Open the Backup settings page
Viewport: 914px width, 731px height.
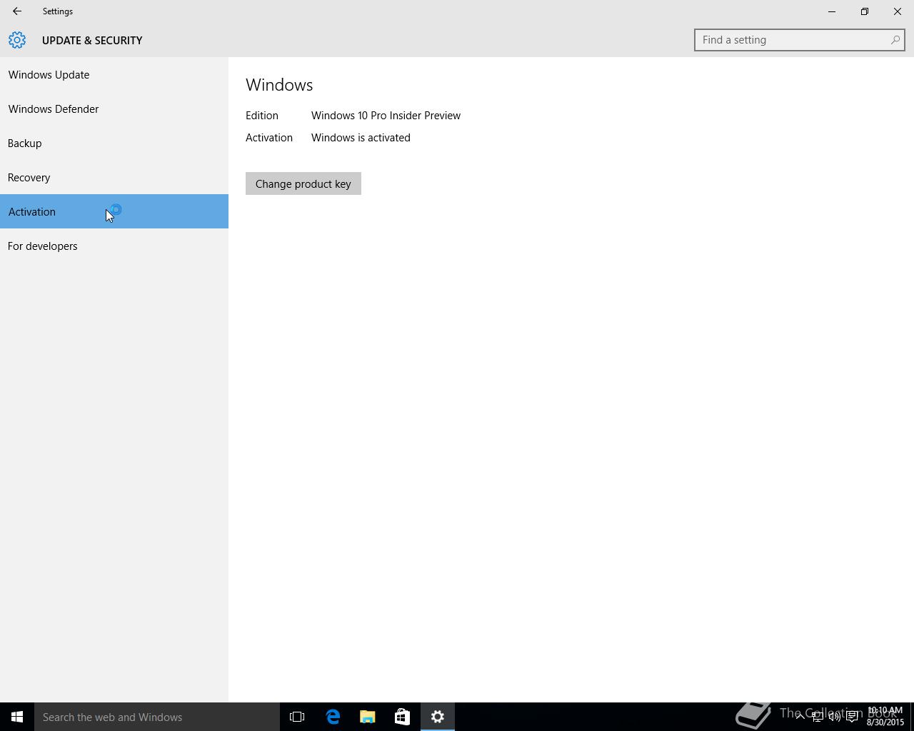[x=114, y=143]
